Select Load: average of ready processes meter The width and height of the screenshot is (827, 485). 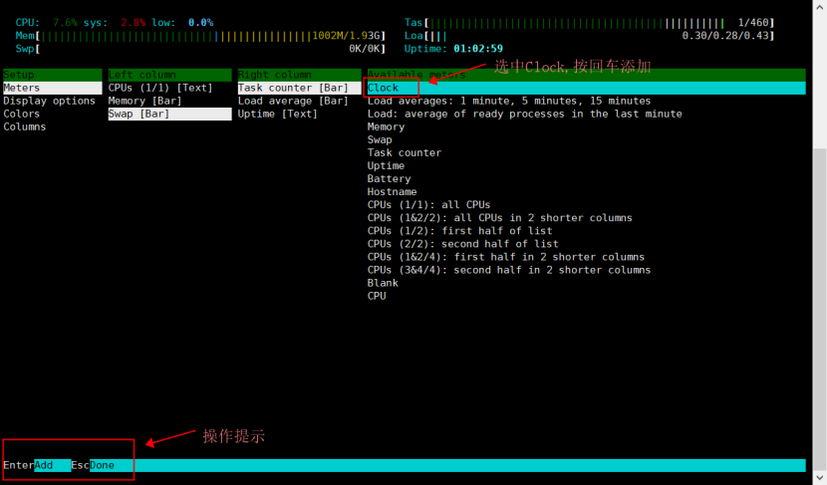pos(525,114)
